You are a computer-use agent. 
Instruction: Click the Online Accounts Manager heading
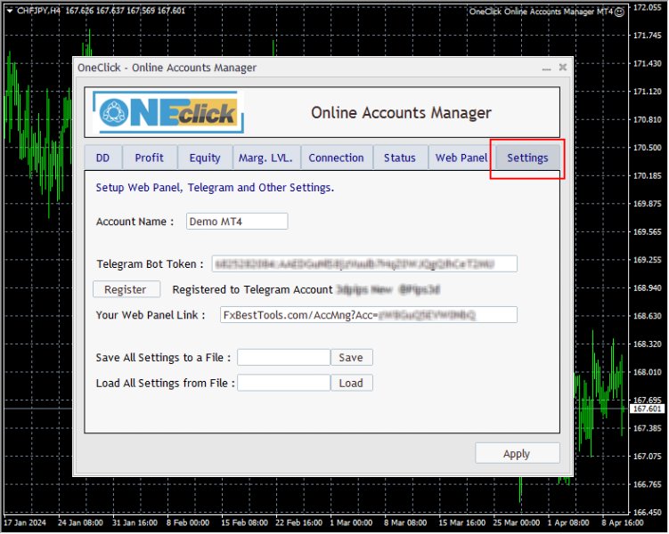point(401,112)
